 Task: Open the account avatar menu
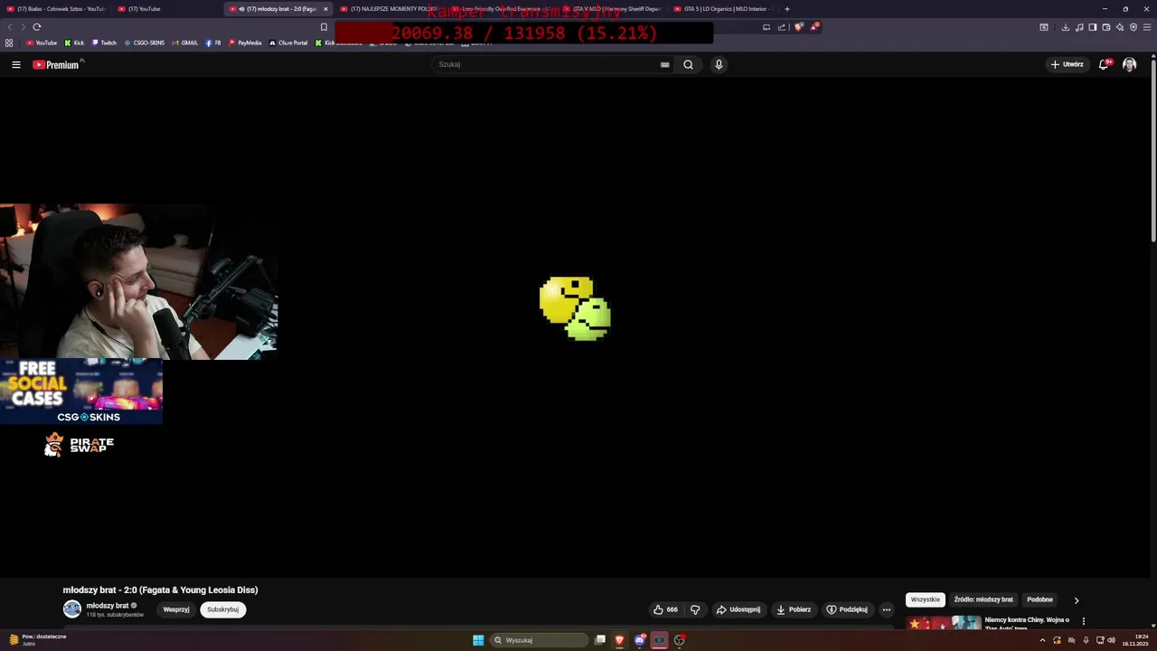pos(1129,64)
